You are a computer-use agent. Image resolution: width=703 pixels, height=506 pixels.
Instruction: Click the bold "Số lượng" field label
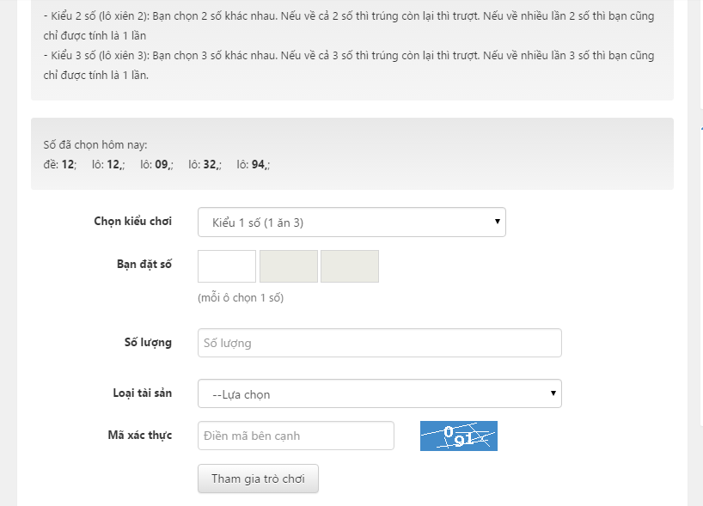coord(148,342)
